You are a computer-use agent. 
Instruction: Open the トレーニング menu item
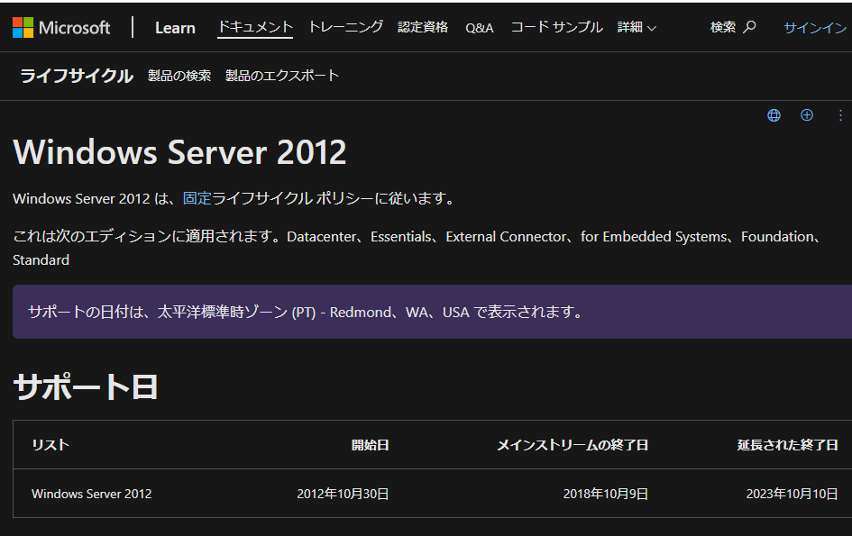click(x=345, y=27)
